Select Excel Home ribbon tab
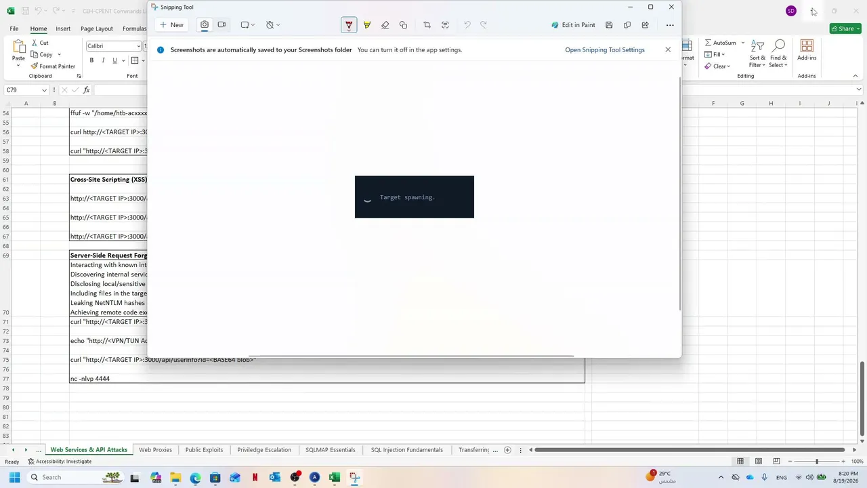The height and width of the screenshot is (488, 867). click(x=39, y=28)
